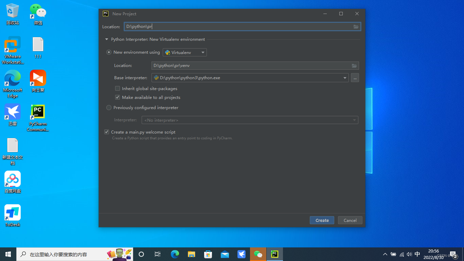The height and width of the screenshot is (261, 464).
Task: Open VMware Workstation desktop shortcut
Action: [13, 50]
